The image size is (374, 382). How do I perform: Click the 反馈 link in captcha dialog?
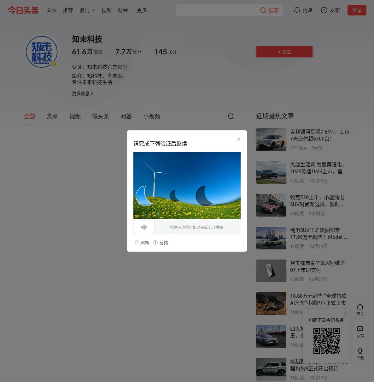161,243
